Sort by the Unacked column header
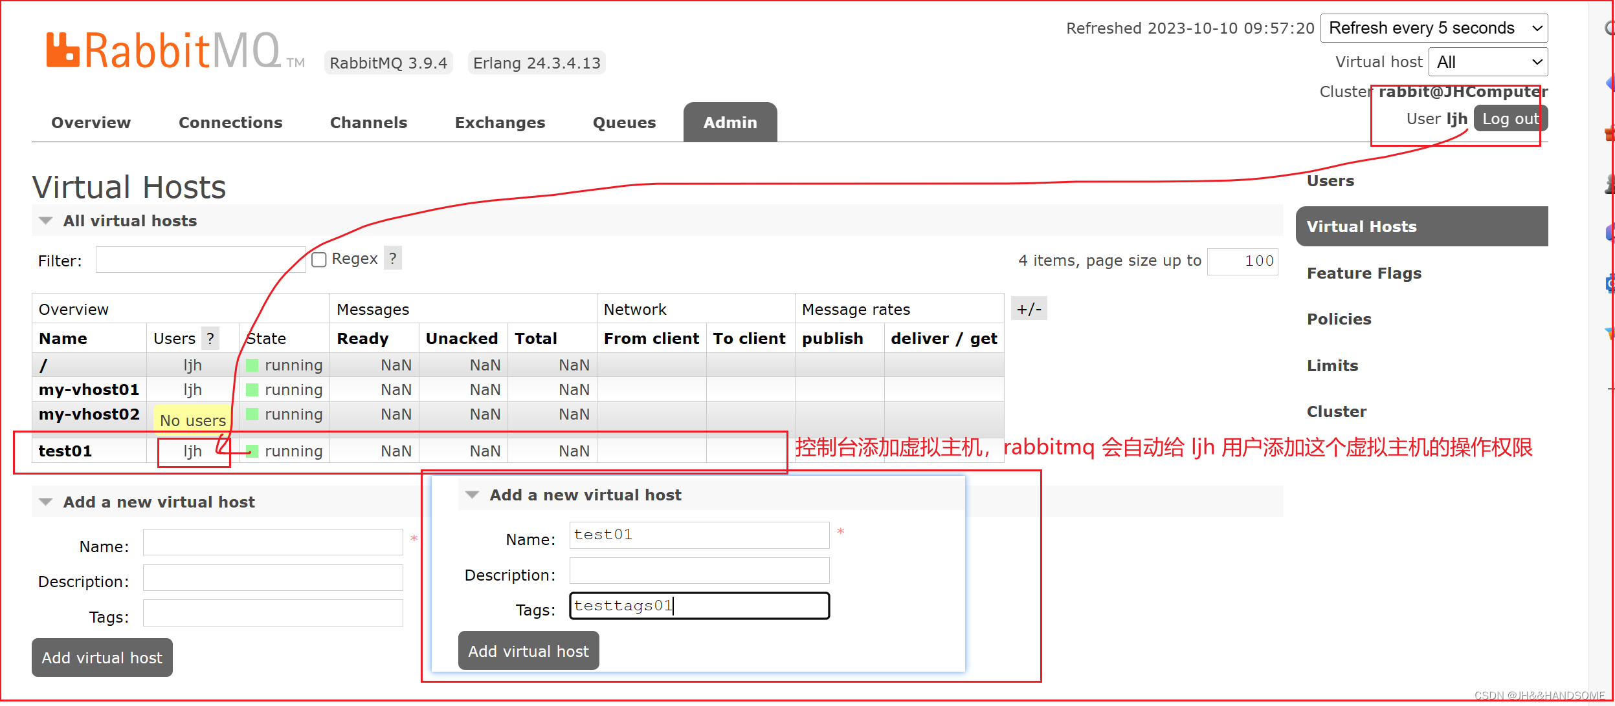1615x706 pixels. 462,339
